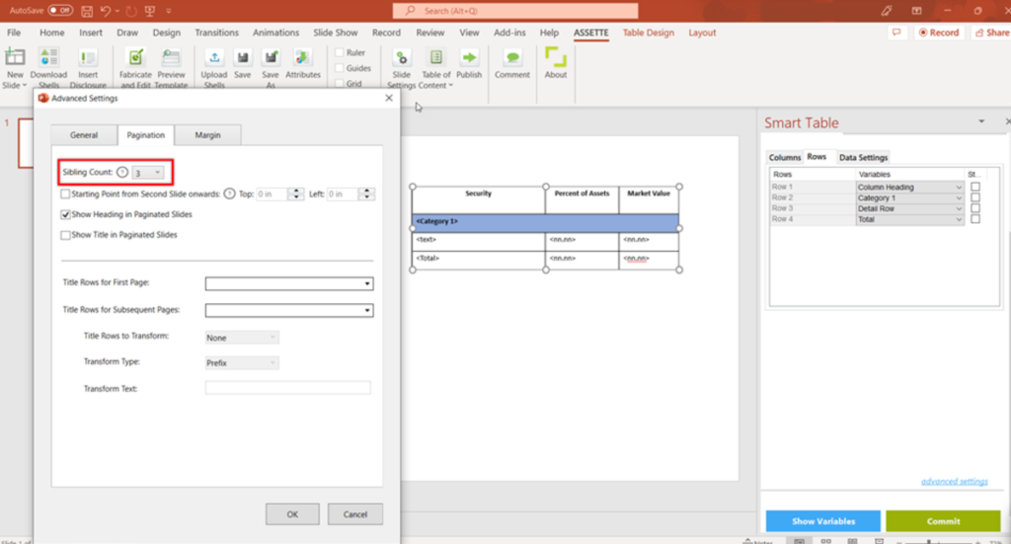Open the Transform Type Prefix dropdown
The image size is (1011, 544).
point(242,363)
